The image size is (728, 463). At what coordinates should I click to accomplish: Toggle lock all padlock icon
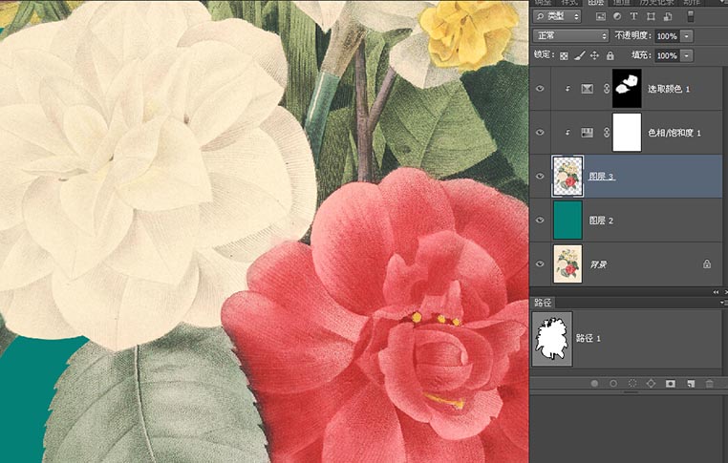coord(610,55)
